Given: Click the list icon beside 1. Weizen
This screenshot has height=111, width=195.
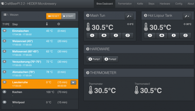Looking at the screenshot, I should tap(5, 15).
